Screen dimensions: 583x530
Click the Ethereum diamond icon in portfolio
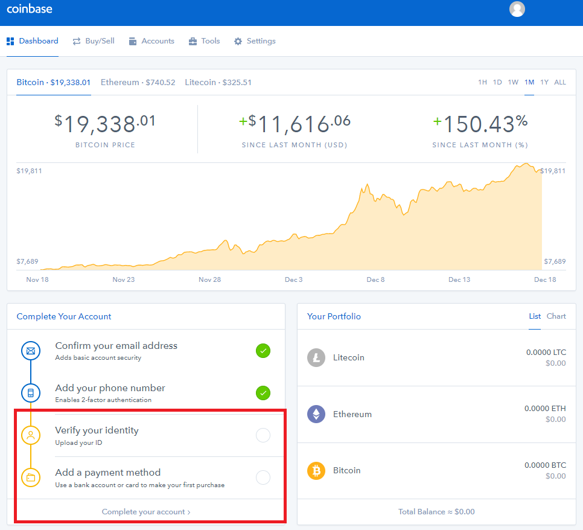[316, 414]
